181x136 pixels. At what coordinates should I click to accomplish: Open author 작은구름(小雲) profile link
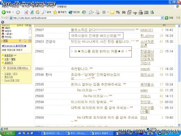click(x=147, y=110)
